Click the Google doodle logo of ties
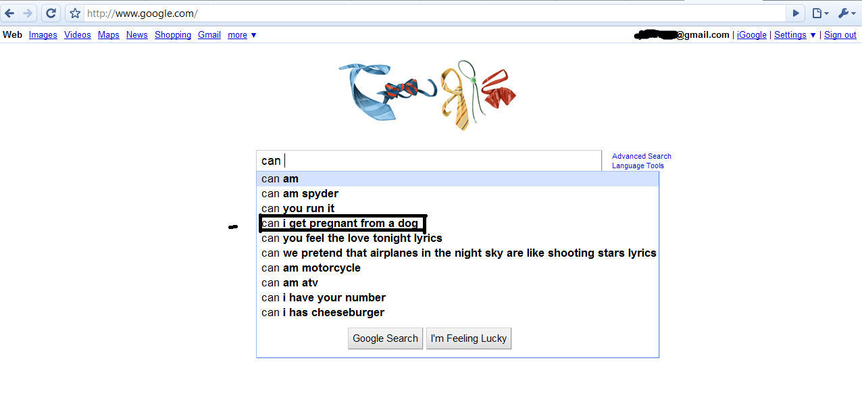The image size is (862, 406). pyautogui.click(x=428, y=95)
